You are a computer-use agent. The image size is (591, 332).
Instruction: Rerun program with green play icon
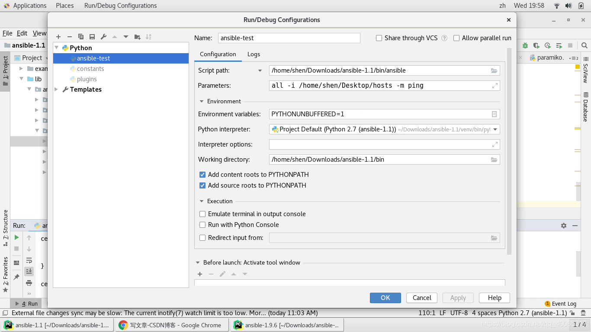click(x=16, y=237)
